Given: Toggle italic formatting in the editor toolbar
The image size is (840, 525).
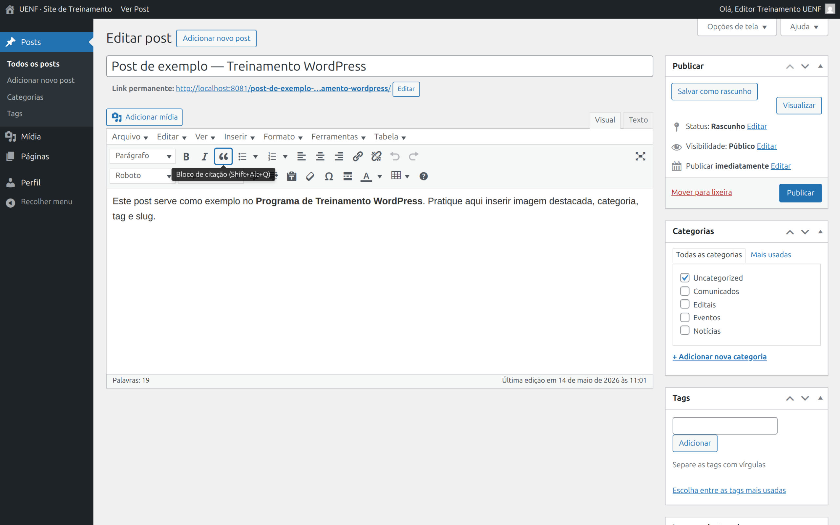Looking at the screenshot, I should pyautogui.click(x=204, y=157).
